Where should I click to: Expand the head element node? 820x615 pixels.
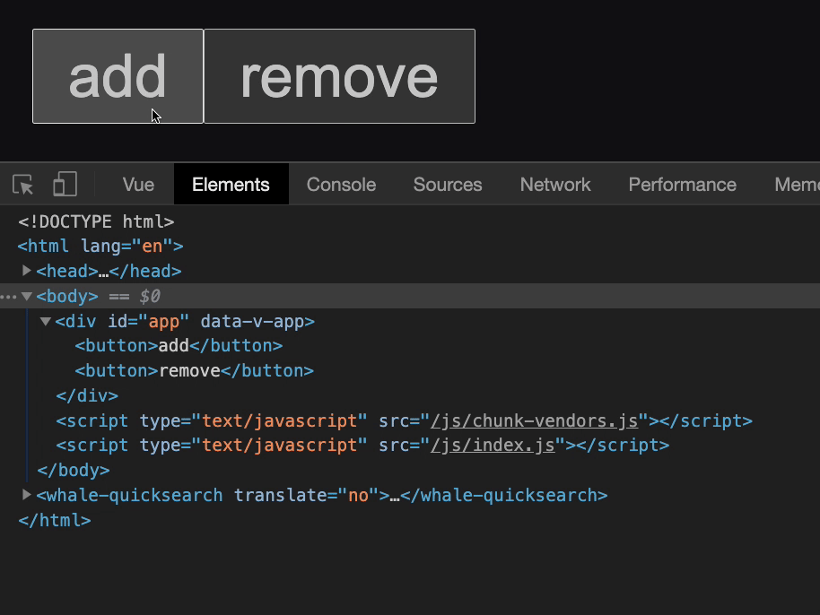(x=26, y=271)
